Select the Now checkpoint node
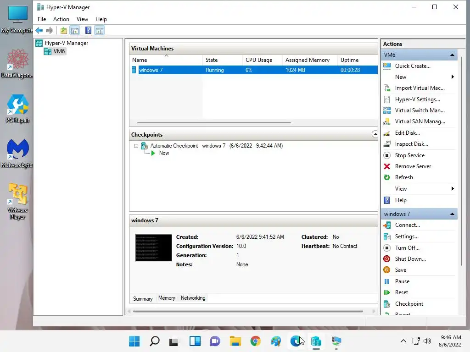The image size is (470, 352). pos(164,153)
